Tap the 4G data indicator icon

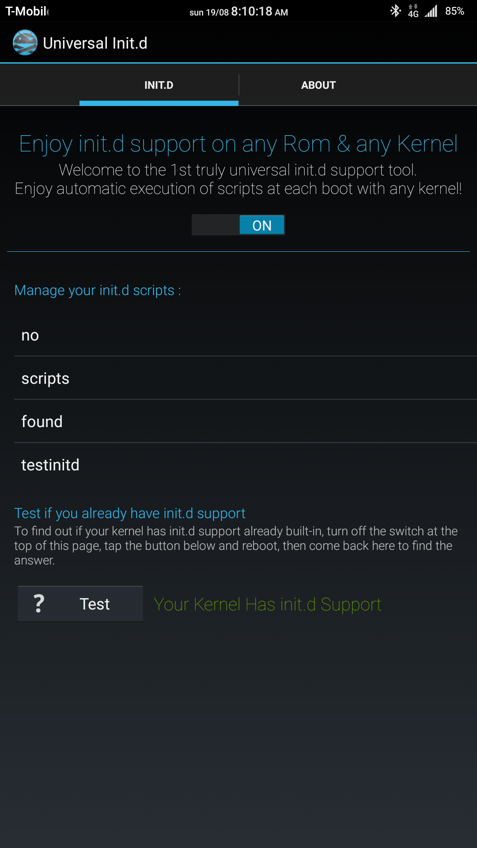click(x=413, y=11)
